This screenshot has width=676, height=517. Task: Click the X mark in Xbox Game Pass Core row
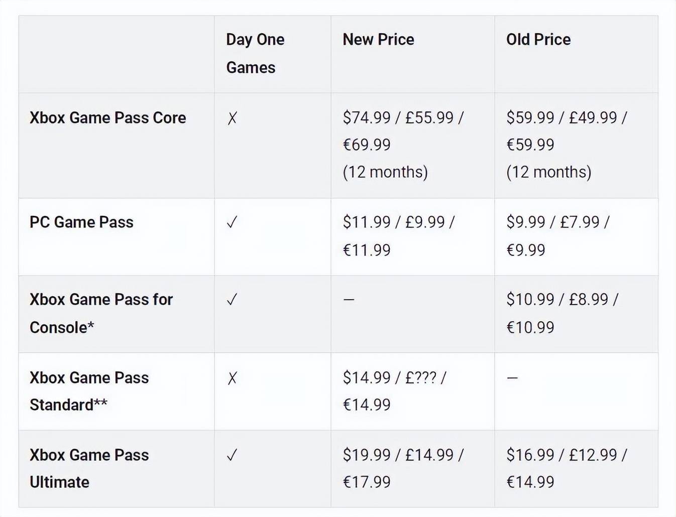click(x=232, y=118)
